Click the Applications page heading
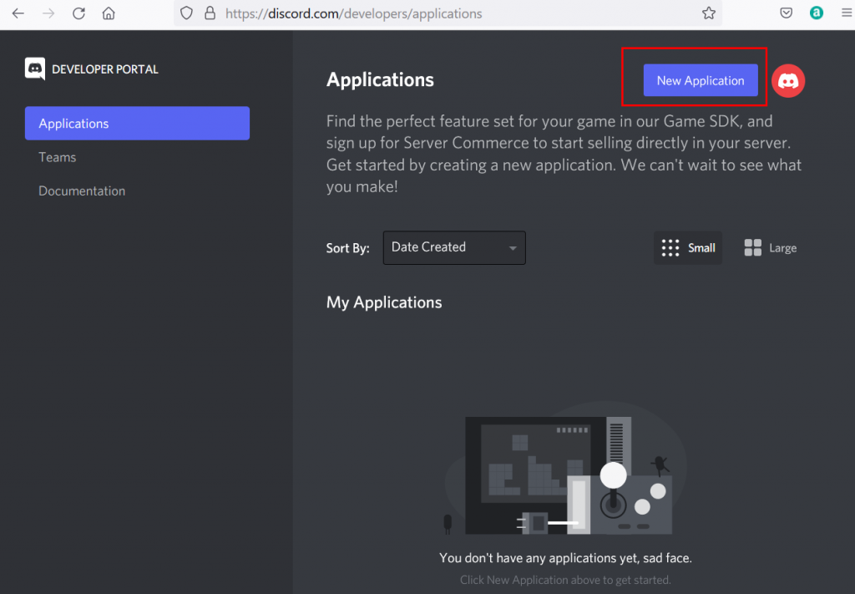The image size is (855, 594). [x=380, y=79]
